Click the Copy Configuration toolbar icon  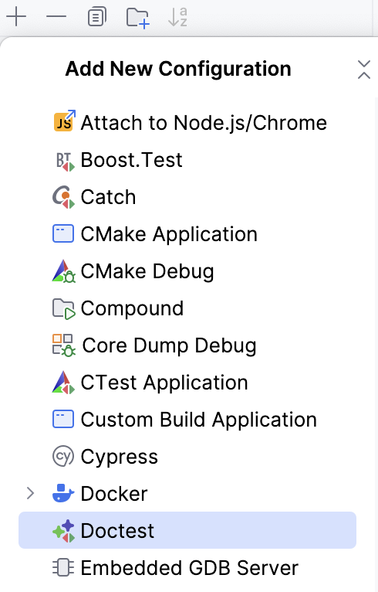coord(97,17)
